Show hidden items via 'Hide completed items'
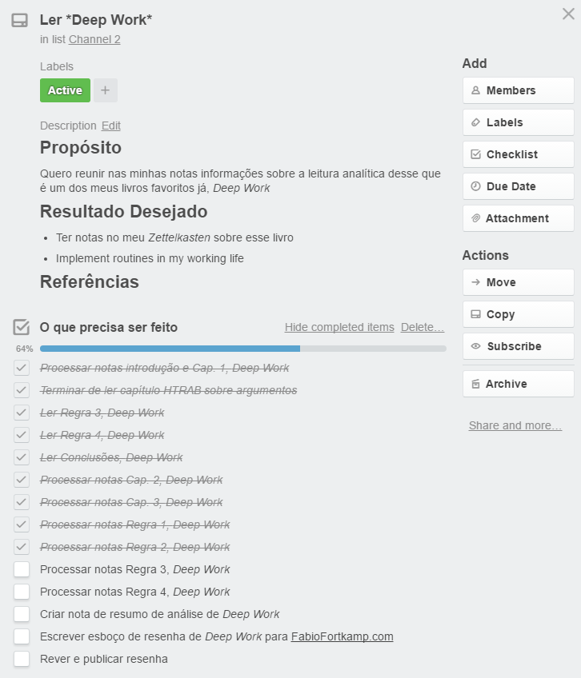Viewport: 581px width, 678px height. coord(338,327)
